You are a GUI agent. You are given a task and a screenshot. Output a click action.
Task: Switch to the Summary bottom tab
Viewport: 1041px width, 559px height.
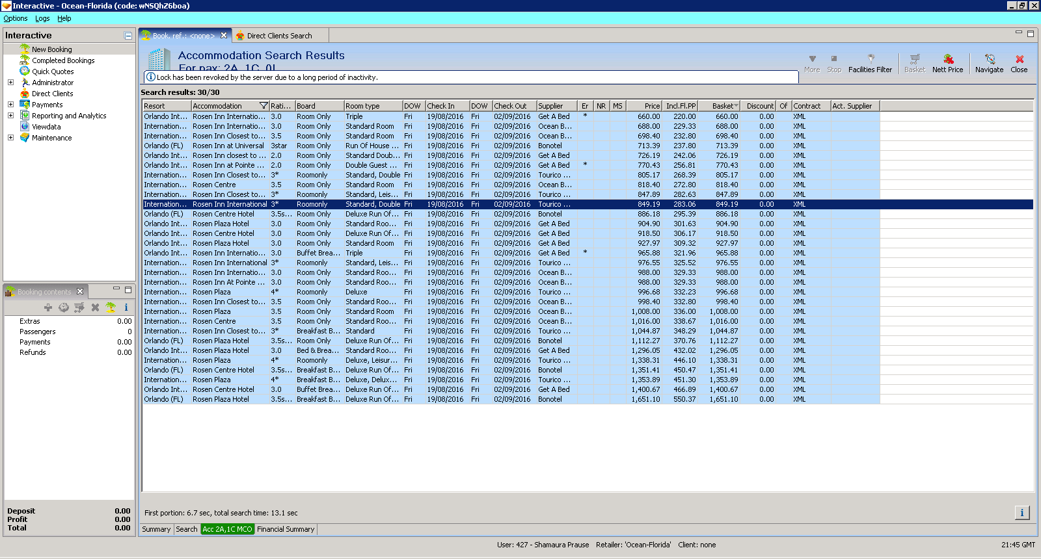[x=156, y=530]
